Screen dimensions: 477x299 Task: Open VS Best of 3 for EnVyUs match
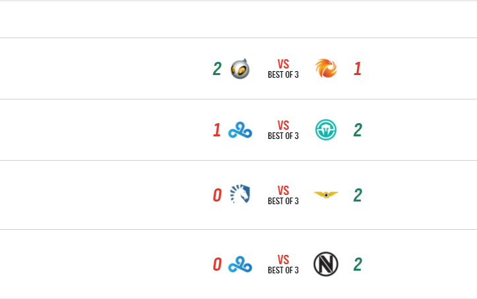pyautogui.click(x=283, y=265)
